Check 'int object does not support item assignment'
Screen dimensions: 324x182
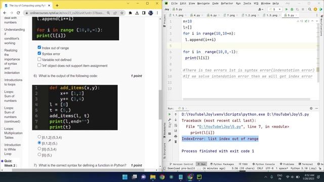tap(39, 65)
